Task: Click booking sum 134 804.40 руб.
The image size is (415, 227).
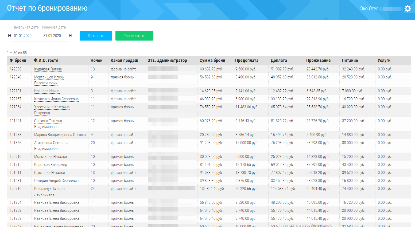Action: pos(212,189)
